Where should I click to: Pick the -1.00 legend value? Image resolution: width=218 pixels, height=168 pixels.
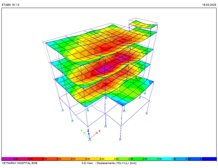click(x=173, y=159)
